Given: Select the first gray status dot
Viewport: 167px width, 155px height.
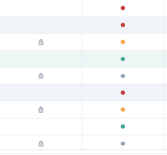Looking at the screenshot, I should pos(123,76).
